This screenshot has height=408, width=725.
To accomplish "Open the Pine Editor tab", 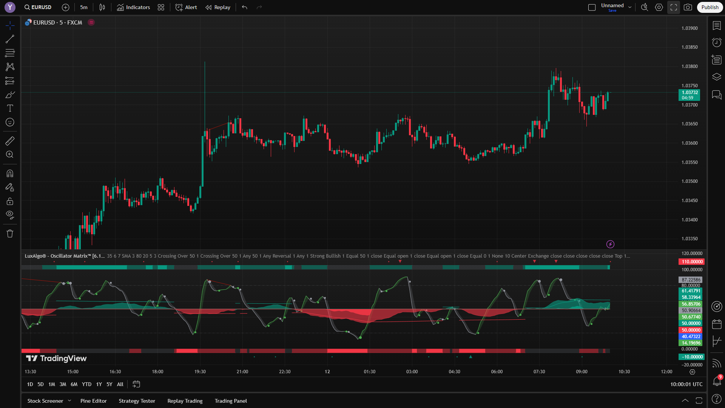I will click(x=93, y=401).
